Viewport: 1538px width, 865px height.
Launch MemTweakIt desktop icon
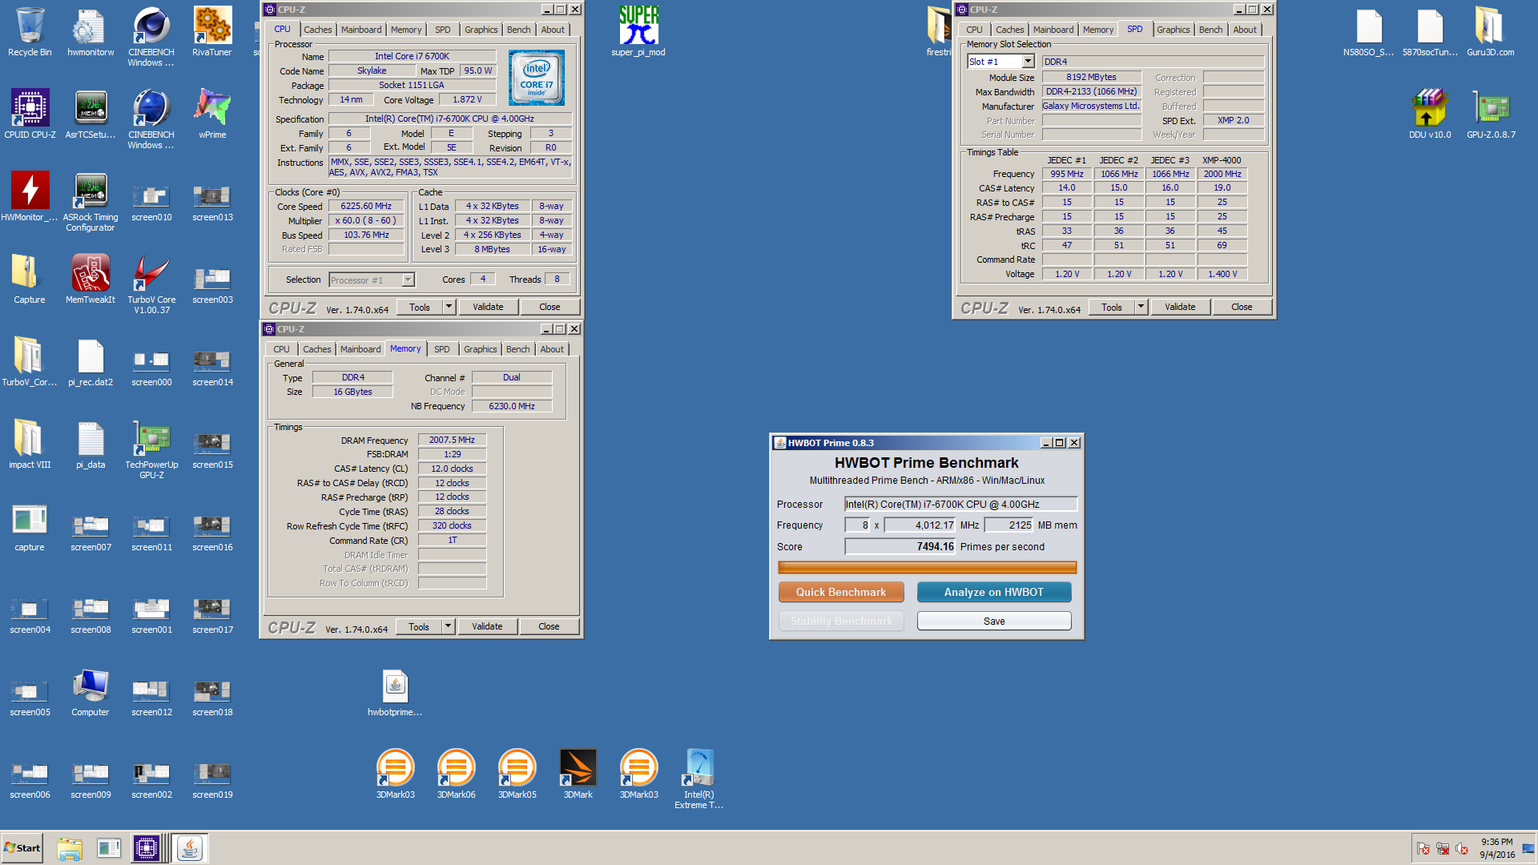(91, 280)
